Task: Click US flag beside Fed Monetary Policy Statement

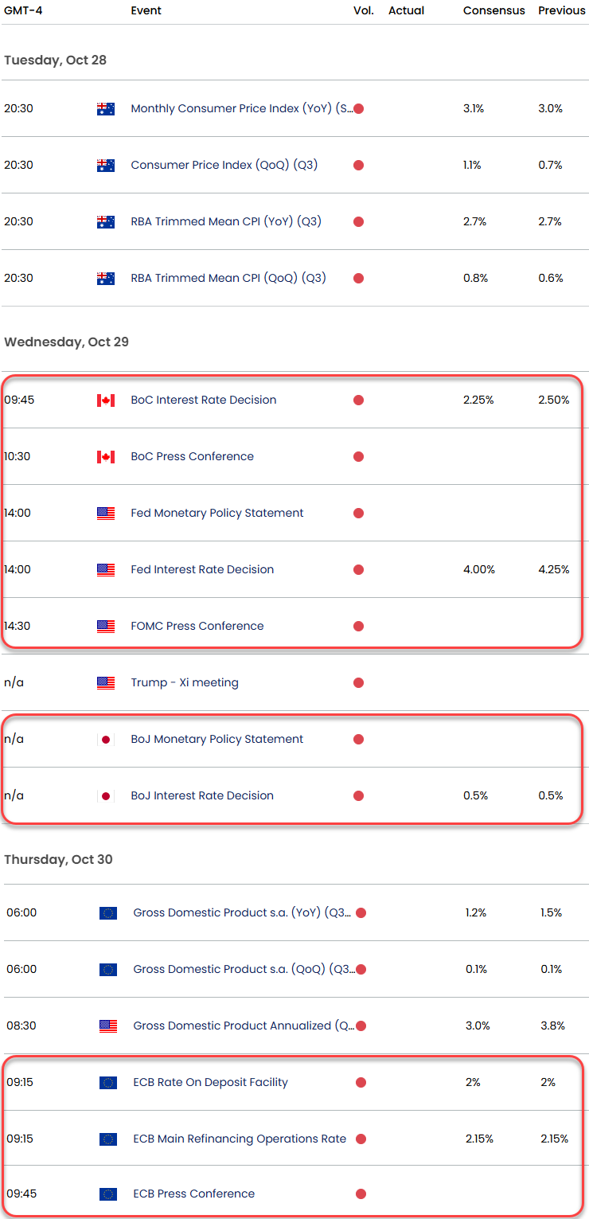Action: 105,514
